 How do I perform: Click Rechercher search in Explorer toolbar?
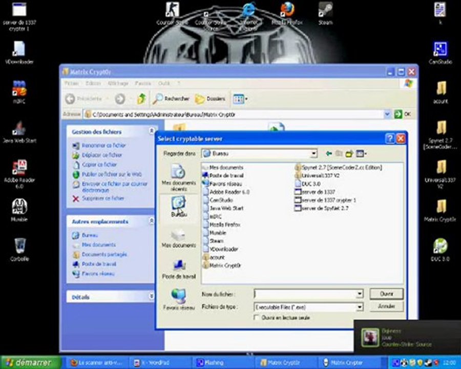171,98
